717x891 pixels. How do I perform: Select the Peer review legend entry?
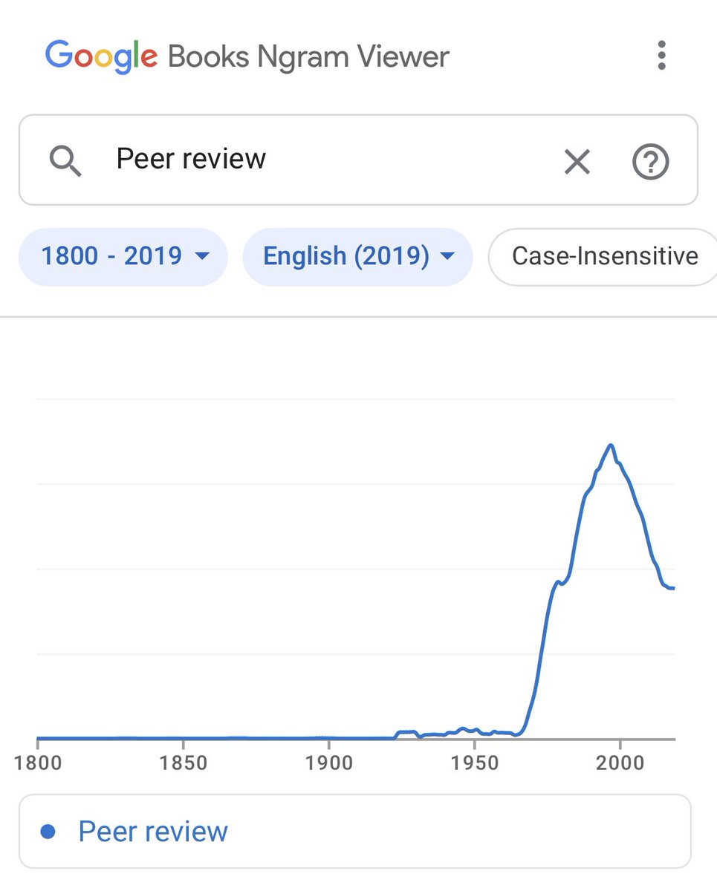153,832
